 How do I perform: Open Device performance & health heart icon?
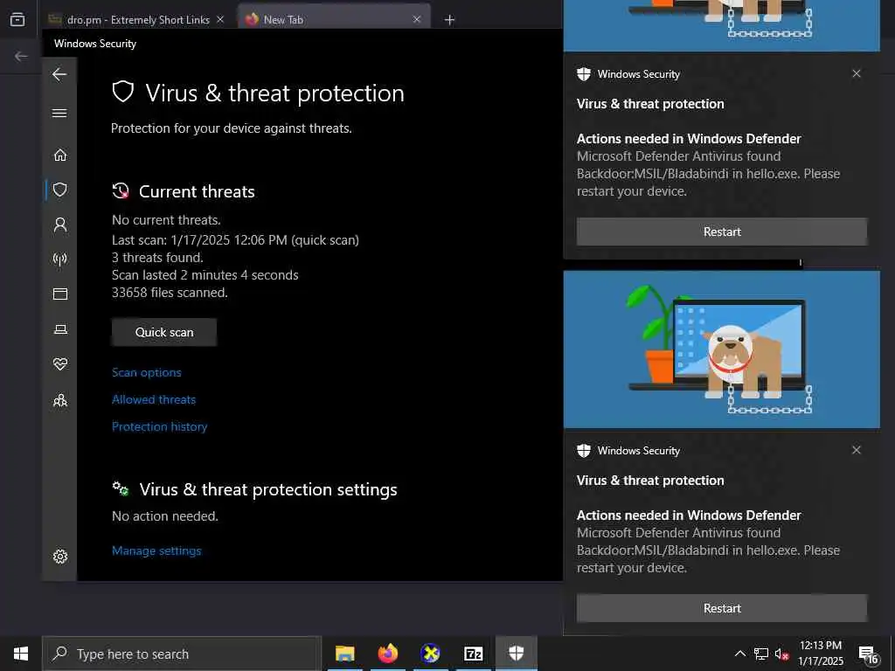(x=60, y=364)
